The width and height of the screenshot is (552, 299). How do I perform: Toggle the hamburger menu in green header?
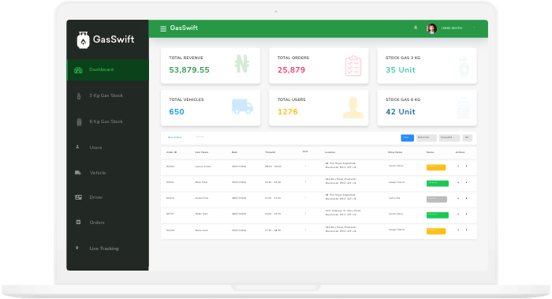click(x=163, y=29)
